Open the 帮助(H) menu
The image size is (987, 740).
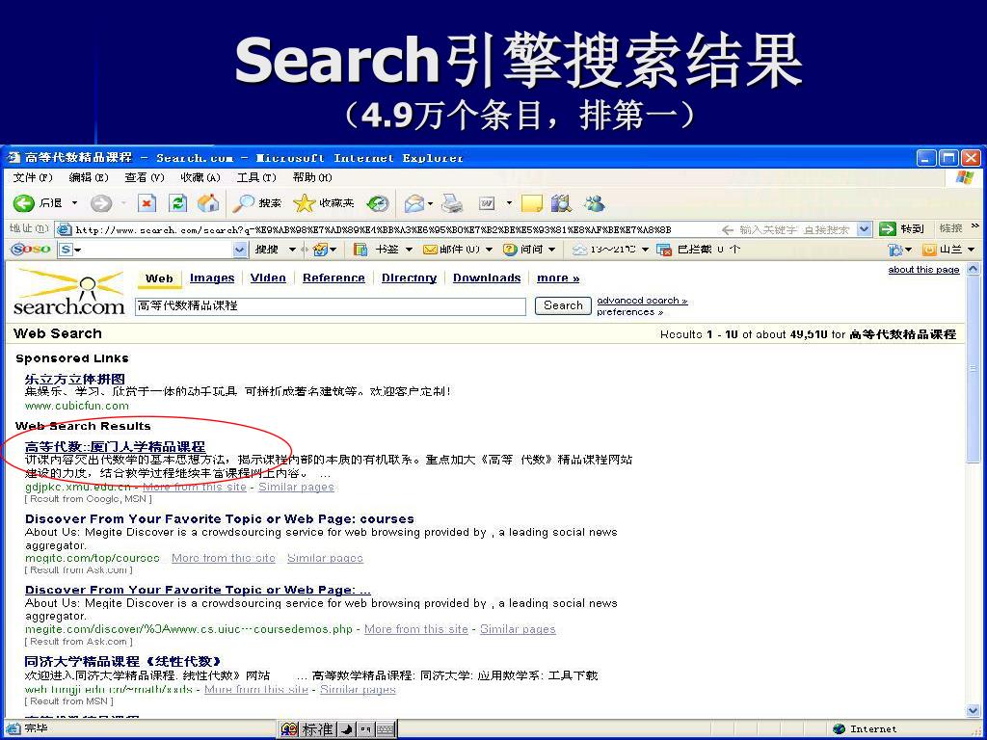point(312,177)
